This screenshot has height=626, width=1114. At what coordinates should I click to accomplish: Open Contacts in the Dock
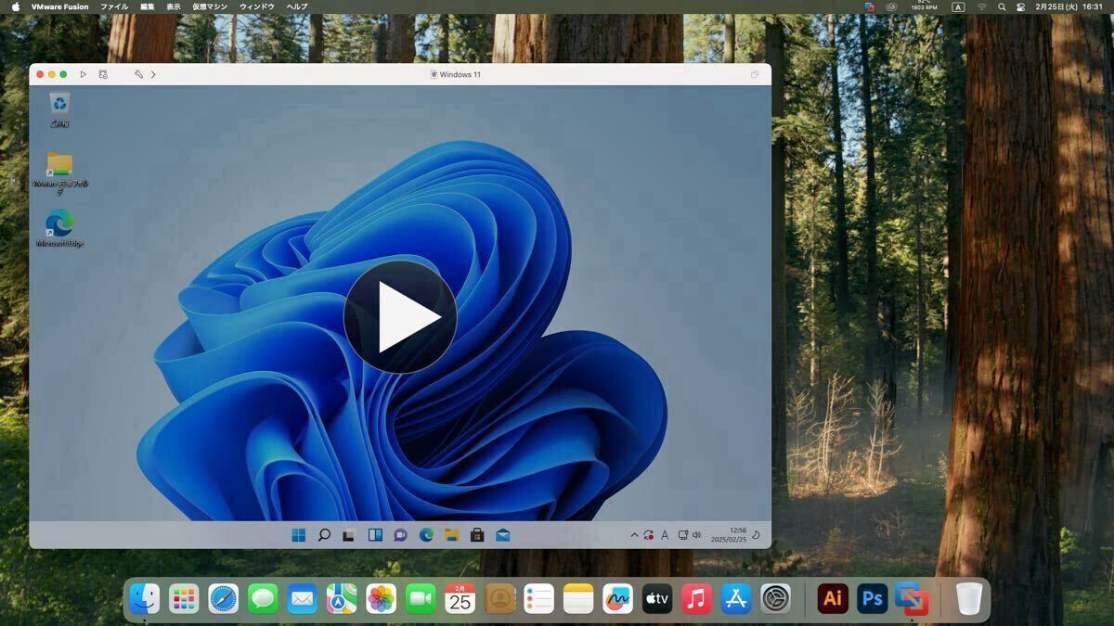point(499,599)
